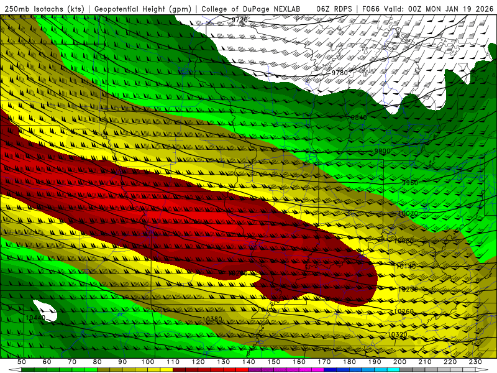The image size is (497, 373).
Task: Click the '110' value on the color scale
Action: tap(173, 362)
